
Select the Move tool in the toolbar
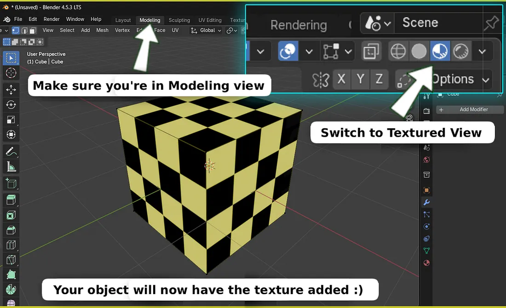click(x=11, y=90)
